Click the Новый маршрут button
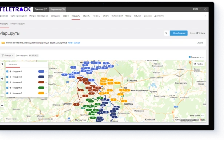This screenshot has height=147, width=224. point(179,33)
